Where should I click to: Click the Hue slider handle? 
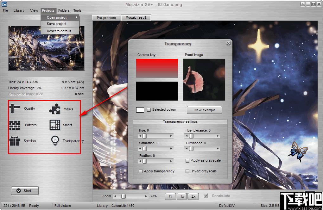pyautogui.click(x=145, y=136)
